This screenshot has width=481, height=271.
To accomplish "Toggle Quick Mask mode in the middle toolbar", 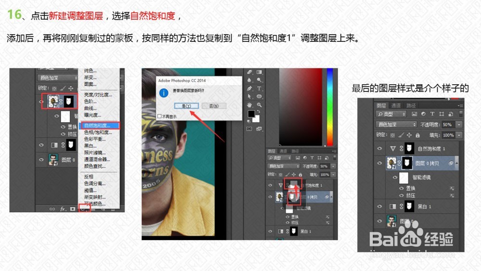I will click(249, 129).
